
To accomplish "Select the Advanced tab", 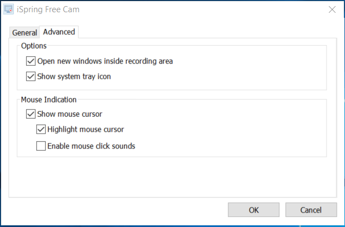I will point(59,32).
